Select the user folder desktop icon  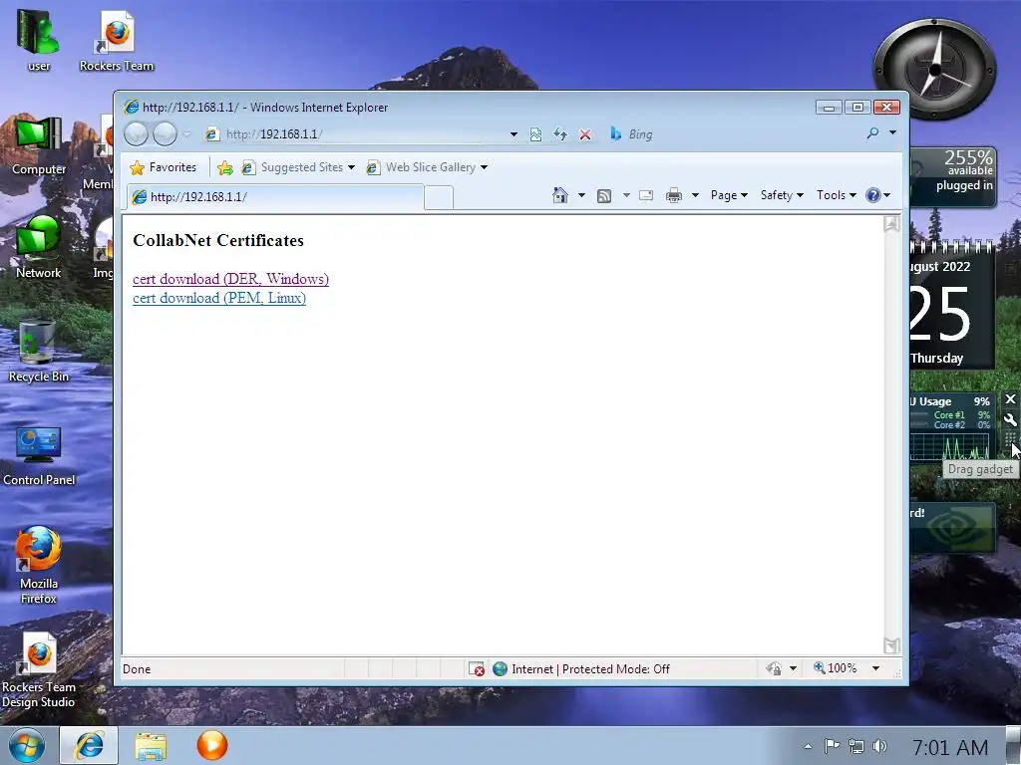[39, 40]
